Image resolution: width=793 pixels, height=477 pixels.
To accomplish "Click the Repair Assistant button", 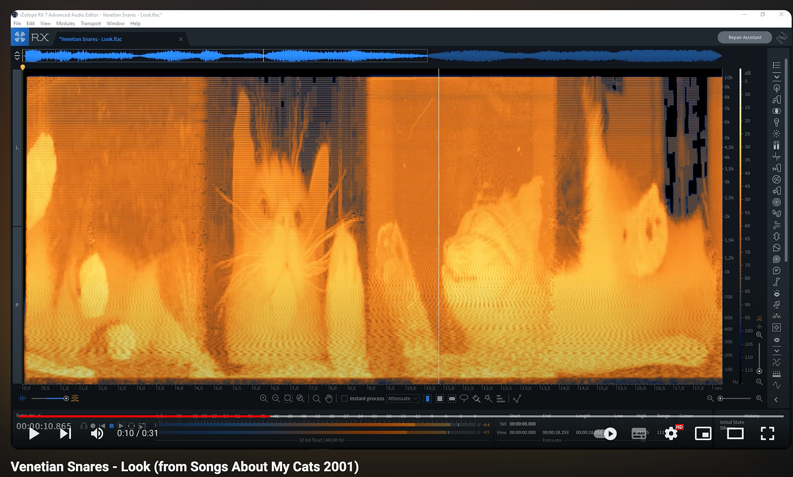I will (745, 37).
